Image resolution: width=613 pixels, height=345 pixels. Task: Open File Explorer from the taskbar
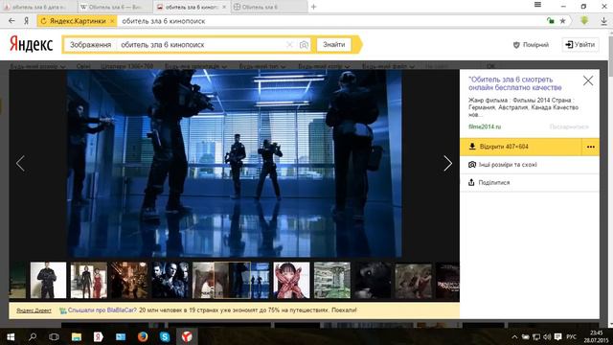click(77, 336)
